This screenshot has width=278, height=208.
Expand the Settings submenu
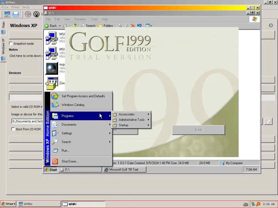point(81,133)
